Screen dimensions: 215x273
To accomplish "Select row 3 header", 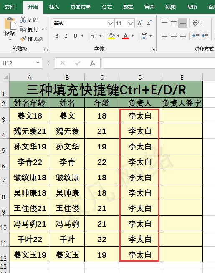I will click(5, 115).
